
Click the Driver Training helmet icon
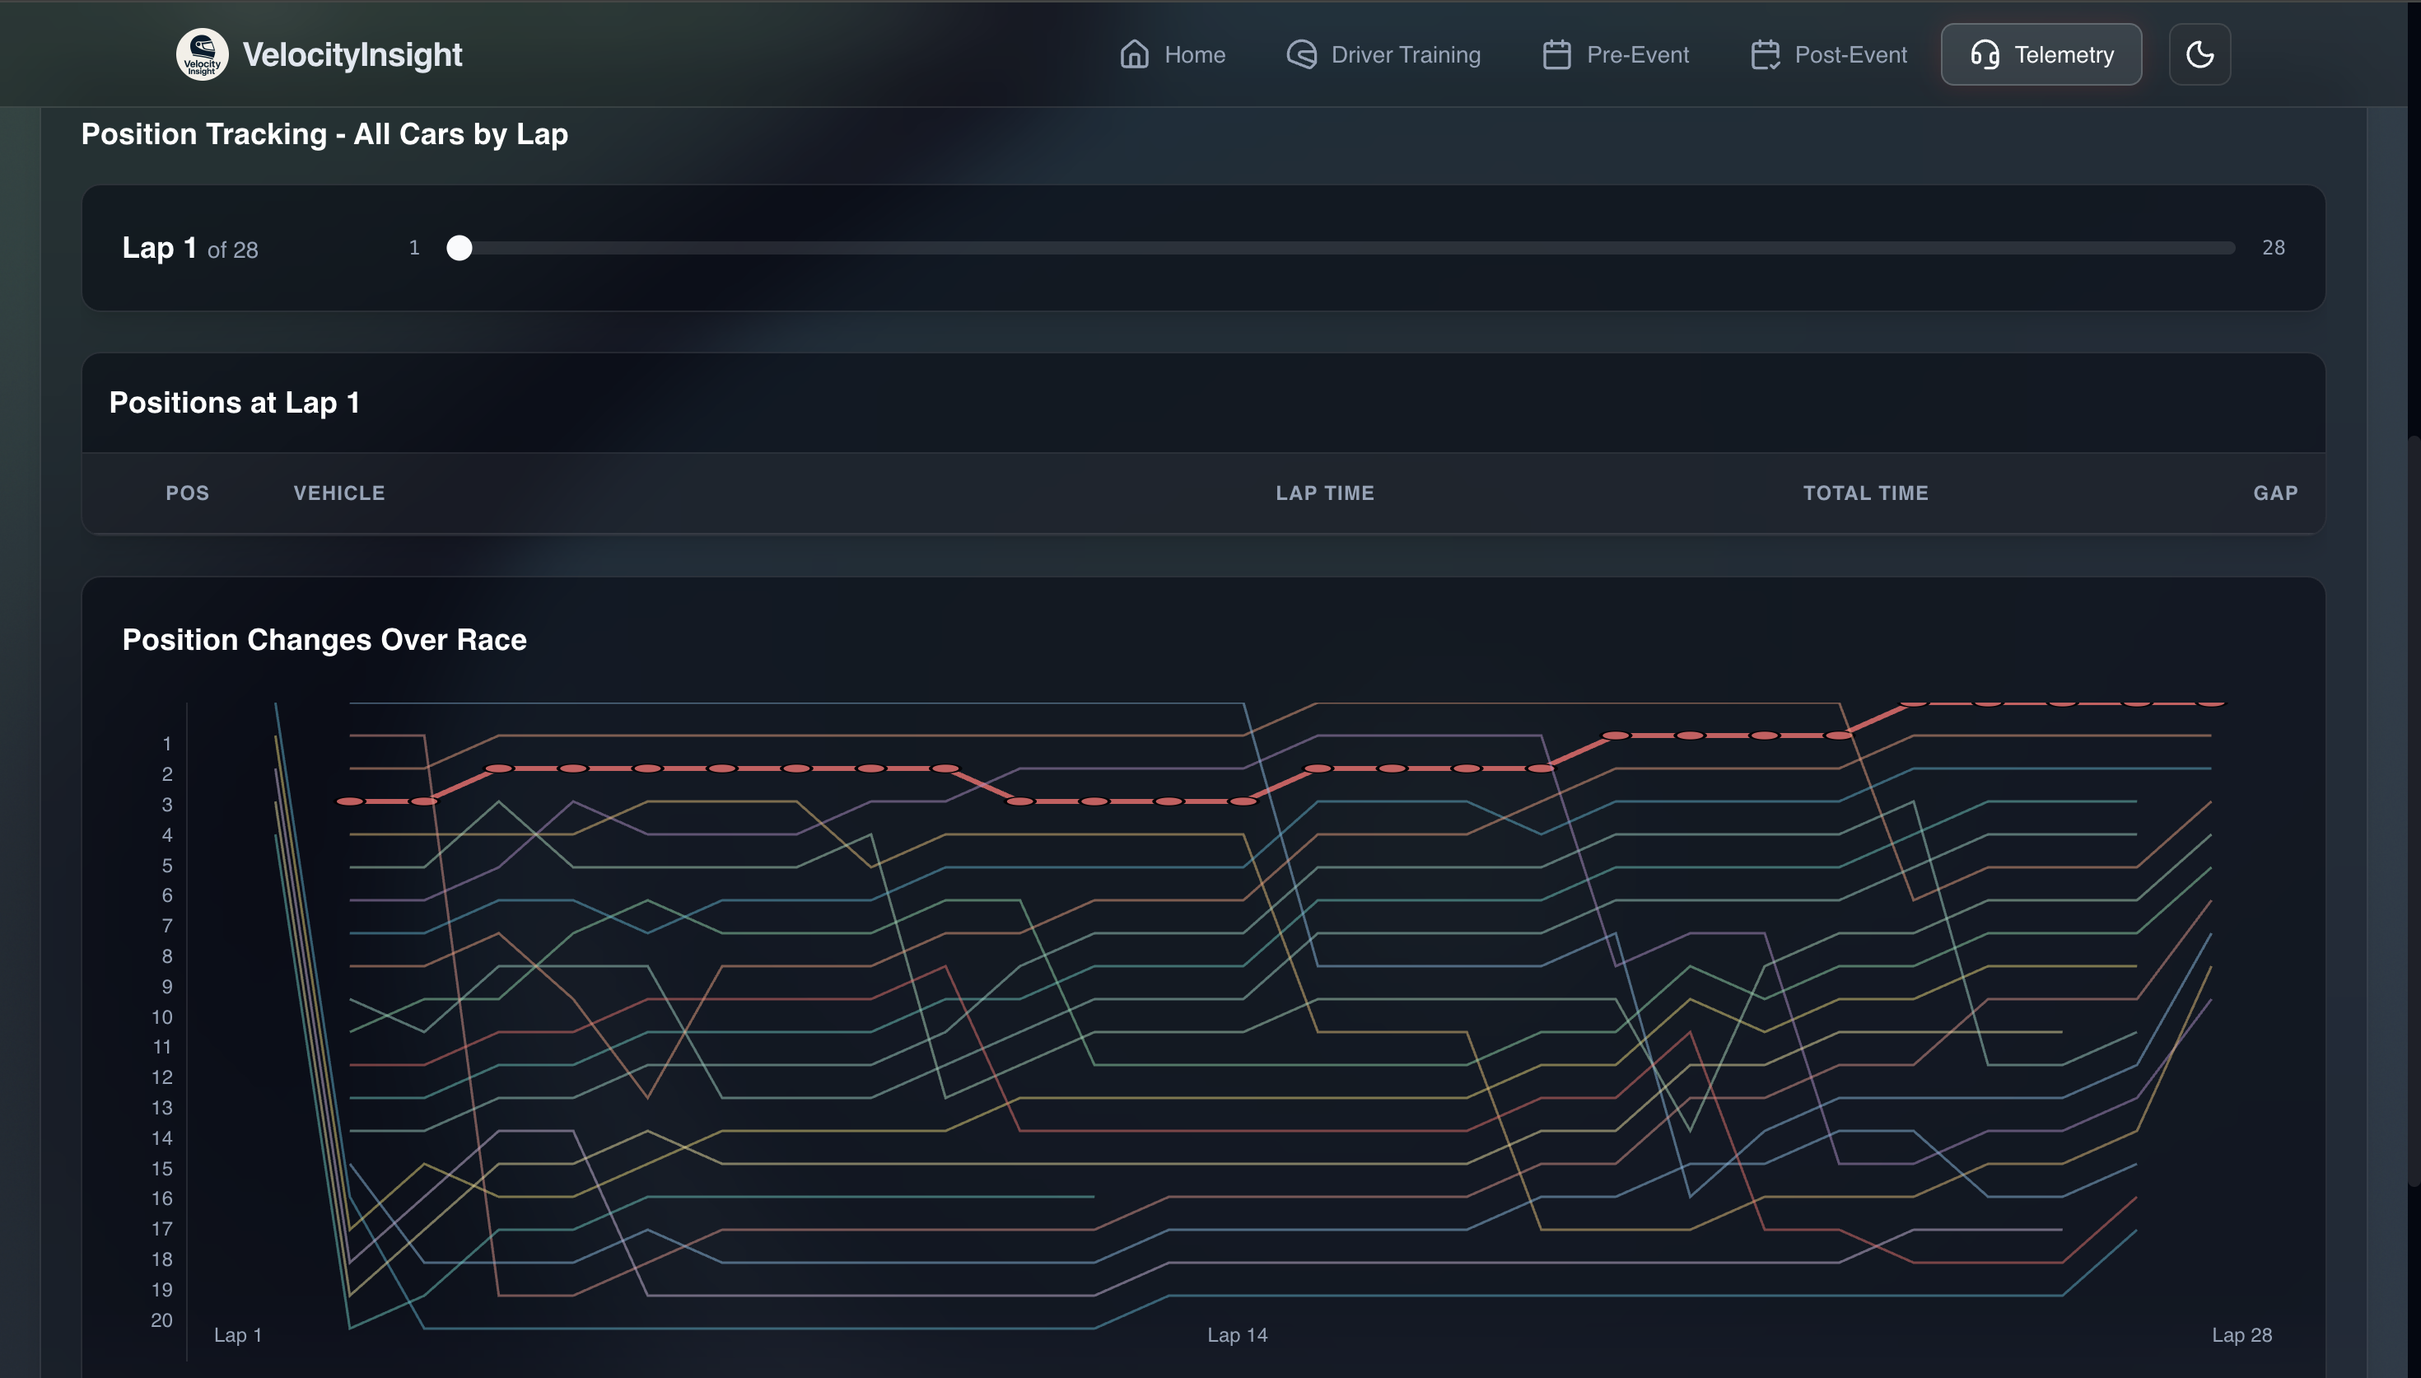pos(1302,54)
